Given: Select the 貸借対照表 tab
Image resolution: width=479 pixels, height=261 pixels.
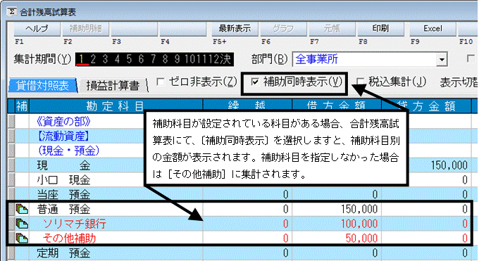Looking at the screenshot, I should (43, 86).
